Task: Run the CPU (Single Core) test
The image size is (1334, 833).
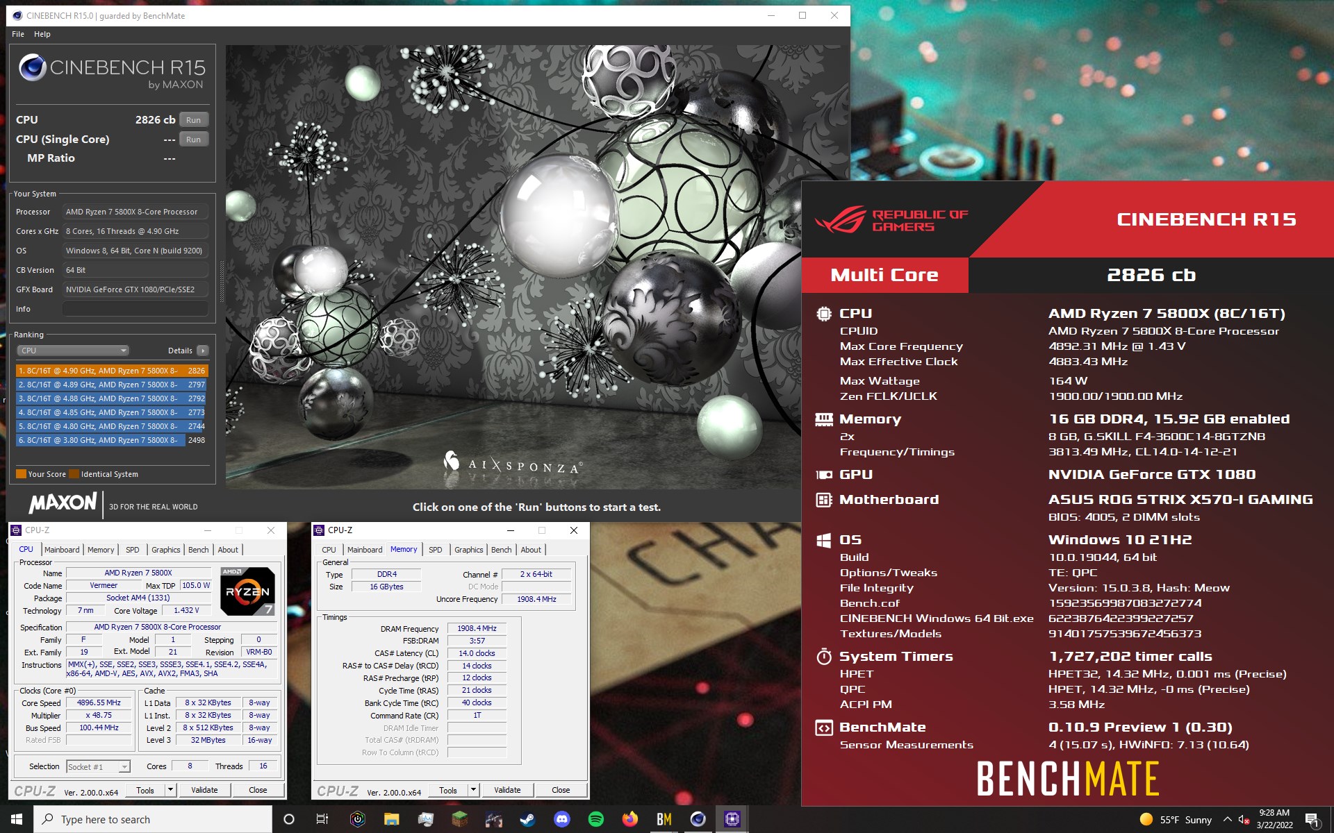Action: 194,140
